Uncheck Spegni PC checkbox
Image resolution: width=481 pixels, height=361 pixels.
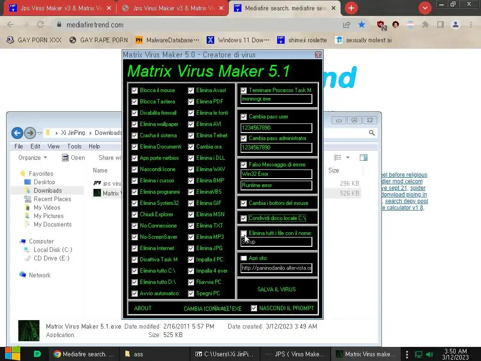pyautogui.click(x=191, y=293)
